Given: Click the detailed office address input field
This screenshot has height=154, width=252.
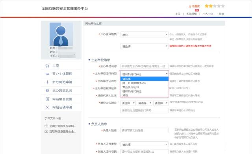Looking at the screenshot, I should (145, 110).
